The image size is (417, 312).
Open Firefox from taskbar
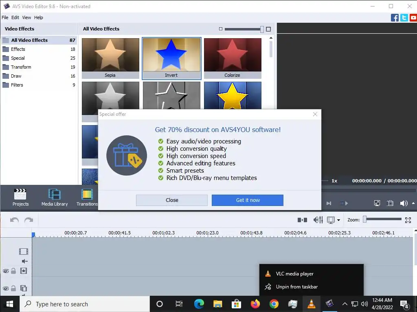(x=255, y=304)
